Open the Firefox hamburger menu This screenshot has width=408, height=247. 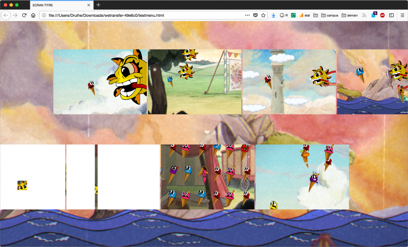pyautogui.click(x=402, y=15)
